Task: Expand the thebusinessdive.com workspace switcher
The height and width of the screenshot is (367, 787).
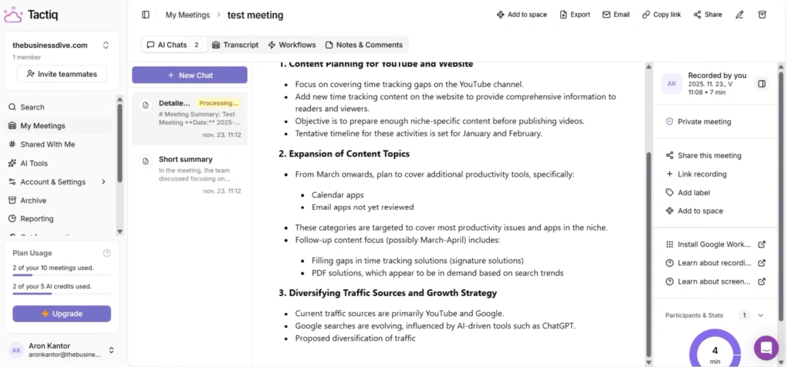Action: pos(106,45)
